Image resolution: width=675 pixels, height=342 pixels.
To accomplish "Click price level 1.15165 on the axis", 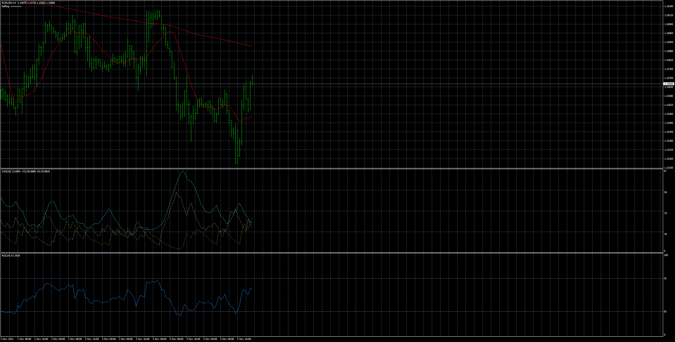I will 669,159.
